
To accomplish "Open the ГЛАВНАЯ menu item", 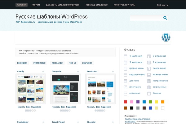I will [x=21, y=5].
